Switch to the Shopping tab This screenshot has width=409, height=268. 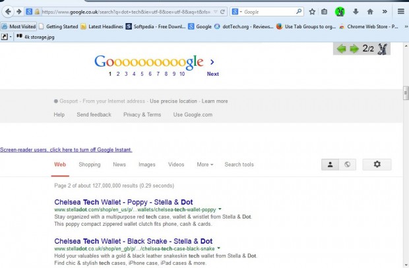[90, 165]
